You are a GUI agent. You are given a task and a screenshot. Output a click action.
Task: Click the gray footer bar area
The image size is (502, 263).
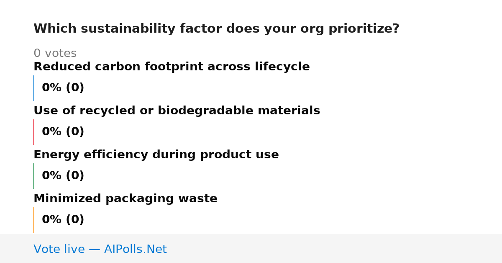[251, 248]
